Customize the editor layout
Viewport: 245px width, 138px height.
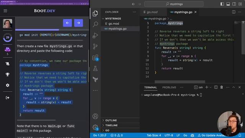(x=240, y=4)
